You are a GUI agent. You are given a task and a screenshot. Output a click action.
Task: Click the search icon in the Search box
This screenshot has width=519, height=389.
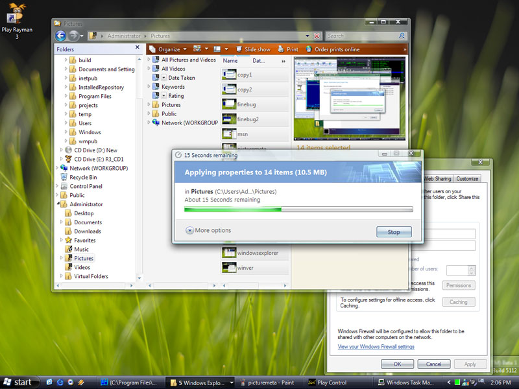click(x=402, y=36)
